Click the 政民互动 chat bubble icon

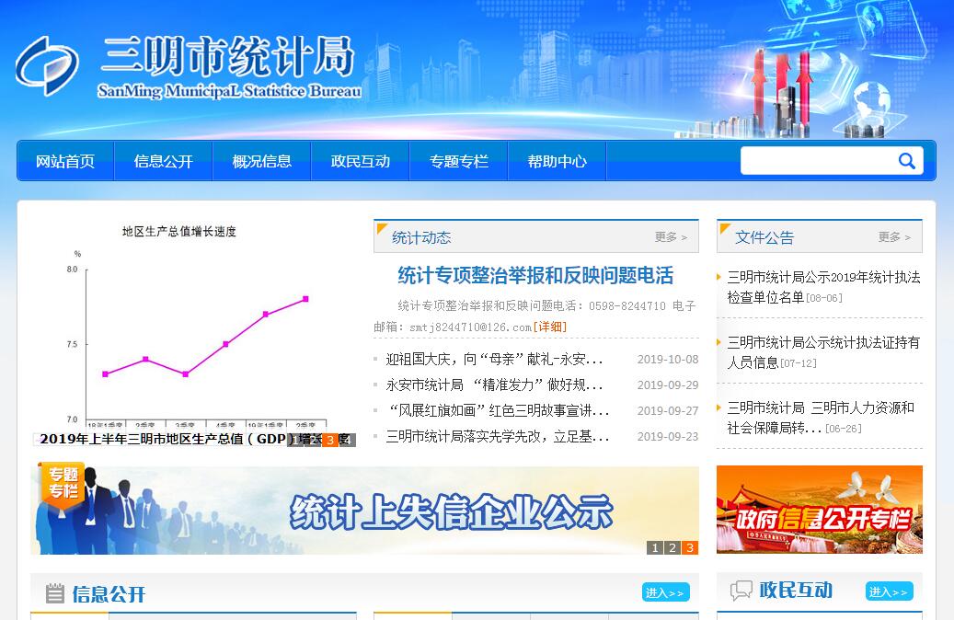(x=741, y=591)
